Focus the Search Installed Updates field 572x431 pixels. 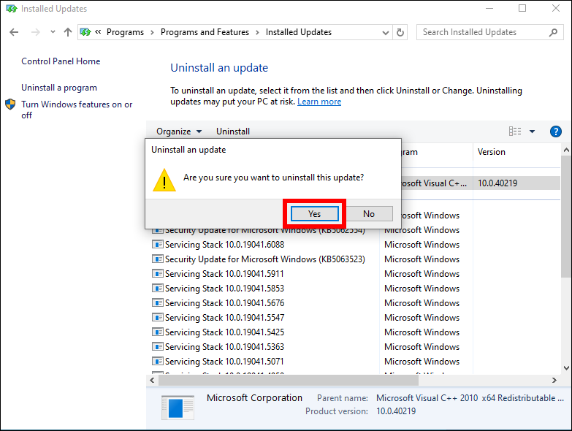coord(485,32)
